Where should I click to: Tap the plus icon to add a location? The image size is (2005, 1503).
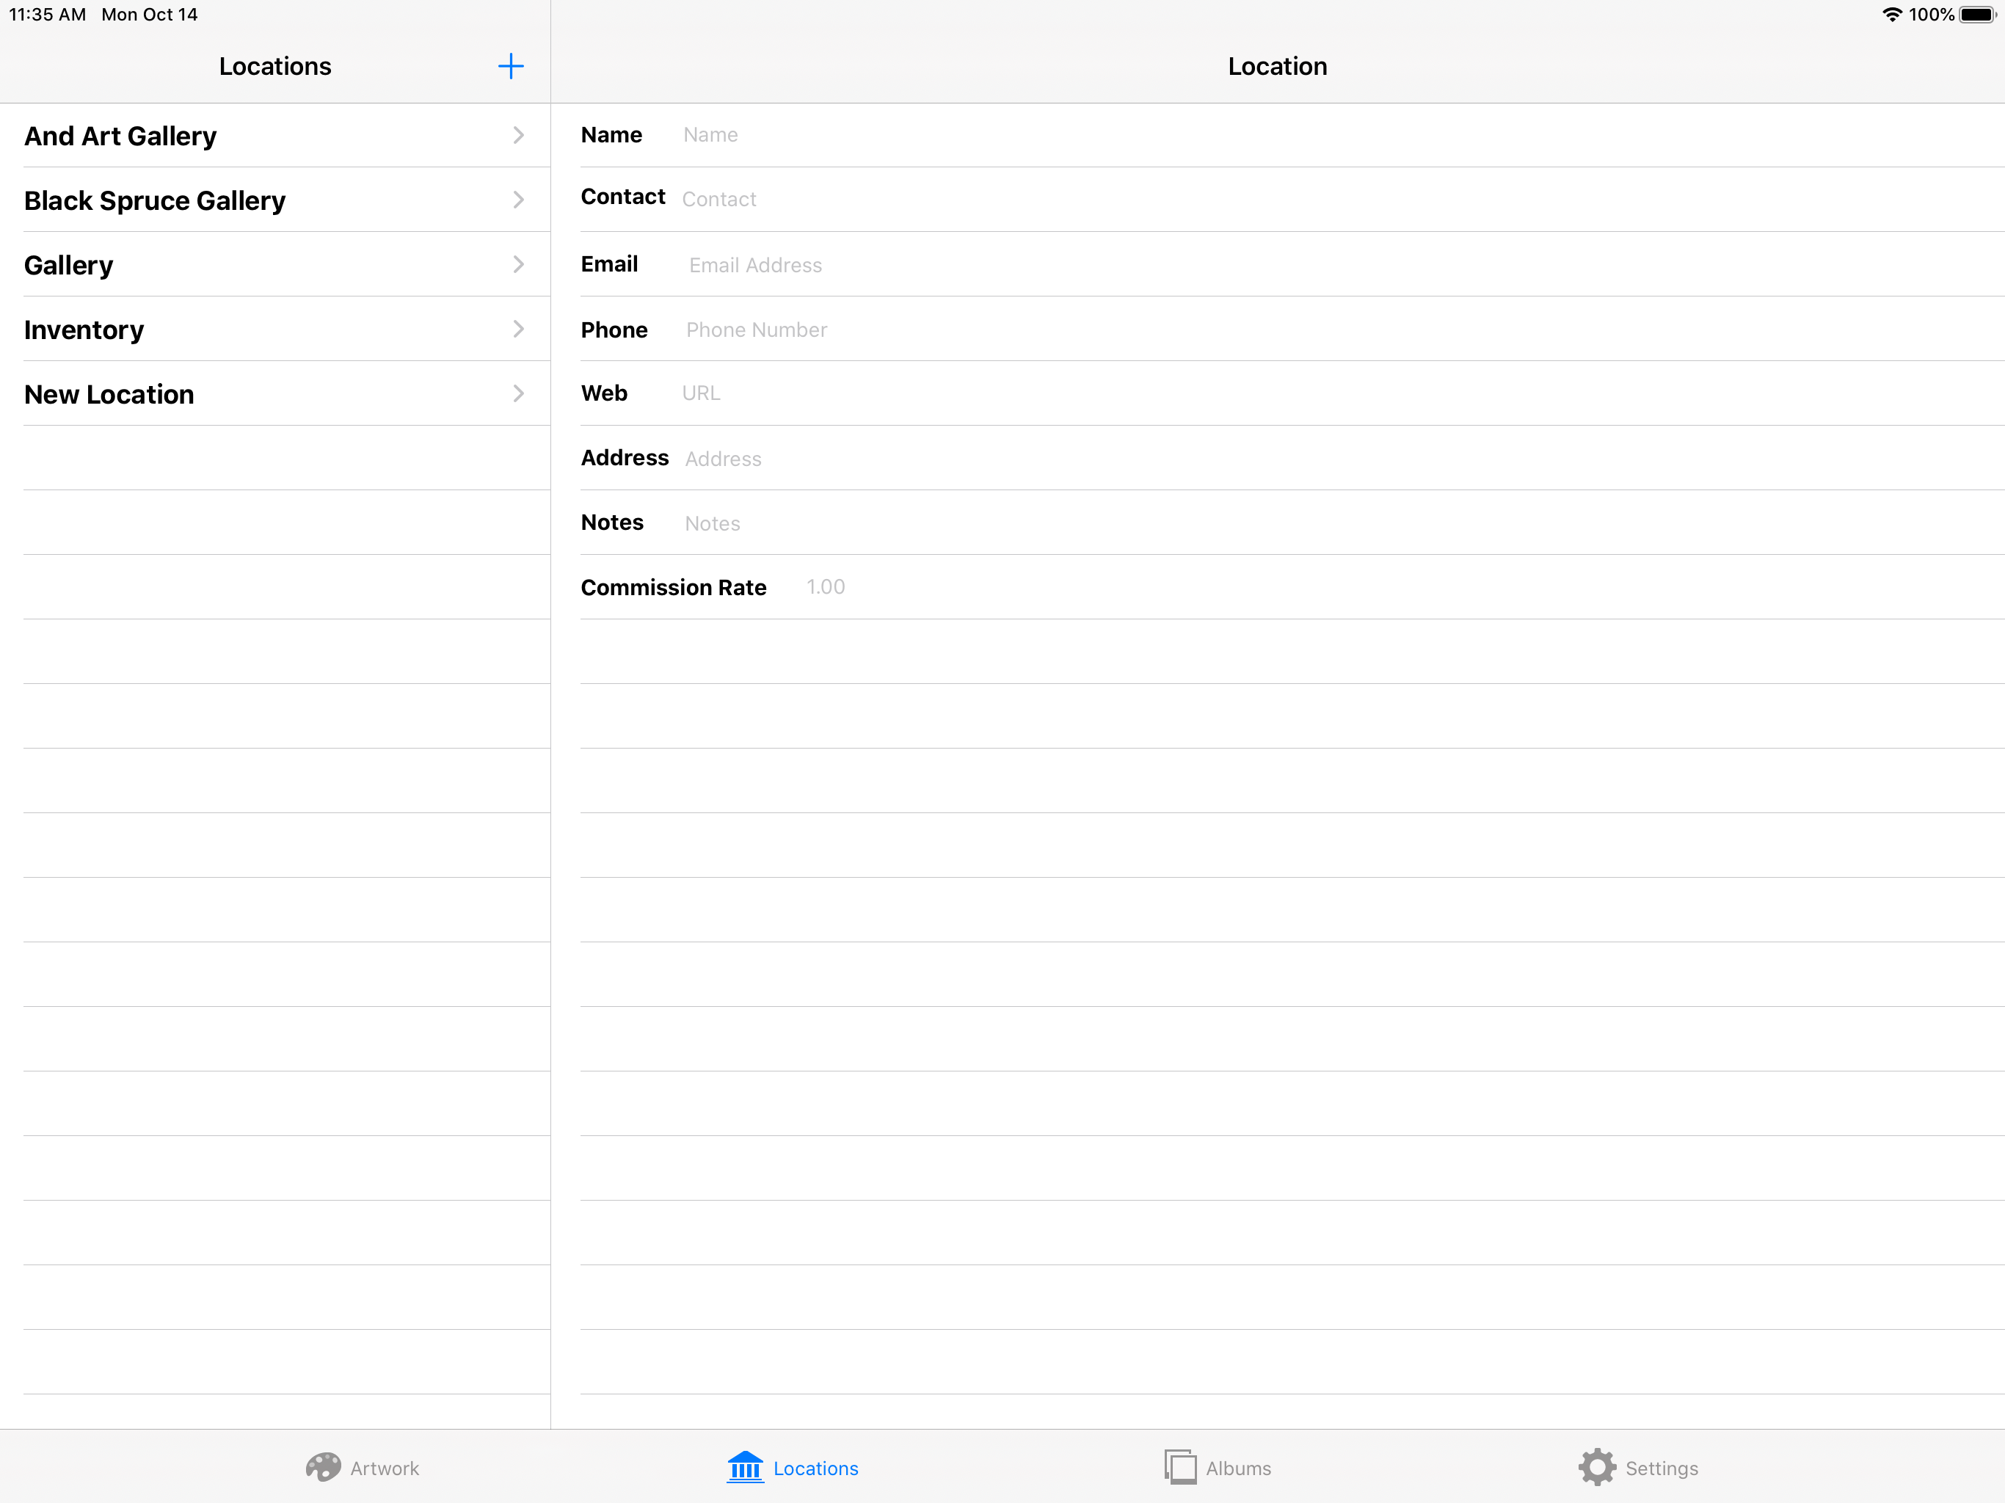coord(510,66)
